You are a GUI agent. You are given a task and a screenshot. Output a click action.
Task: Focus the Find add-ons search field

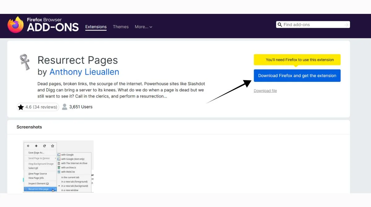pyautogui.click(x=313, y=25)
